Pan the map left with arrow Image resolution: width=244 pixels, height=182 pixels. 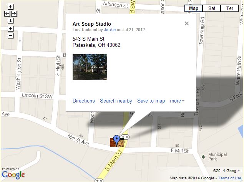[7, 14]
